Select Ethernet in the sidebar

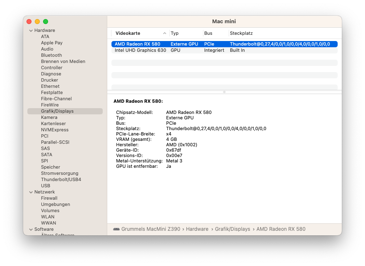50,86
